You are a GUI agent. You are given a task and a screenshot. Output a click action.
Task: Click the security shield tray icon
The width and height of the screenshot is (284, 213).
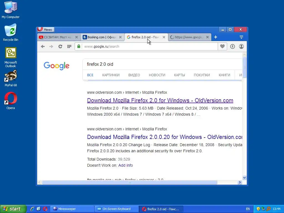pyautogui.click(x=258, y=209)
